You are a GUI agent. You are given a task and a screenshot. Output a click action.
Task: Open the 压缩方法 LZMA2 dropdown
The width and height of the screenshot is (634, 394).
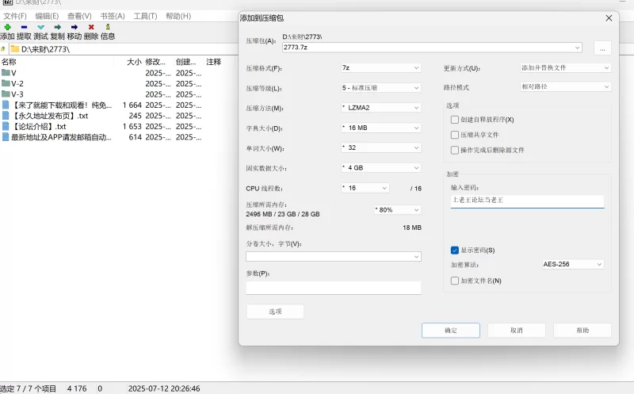[x=381, y=108]
